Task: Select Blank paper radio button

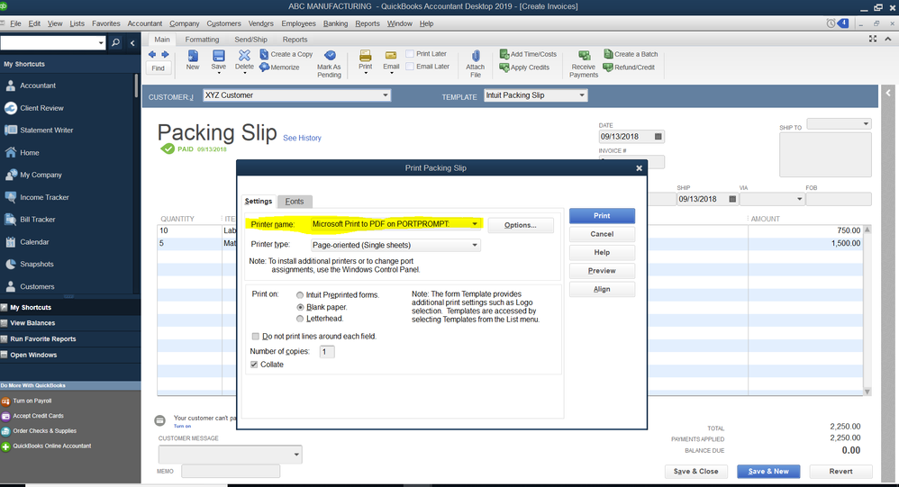Action: [x=300, y=307]
